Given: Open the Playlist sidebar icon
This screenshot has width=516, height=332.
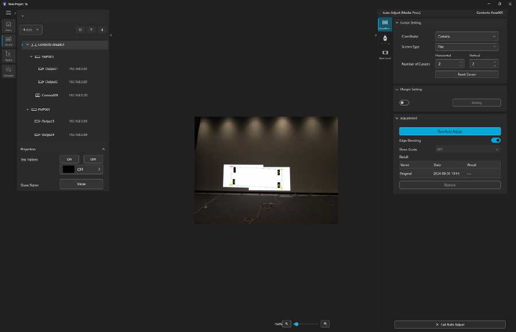Looking at the screenshot, I should (x=9, y=56).
